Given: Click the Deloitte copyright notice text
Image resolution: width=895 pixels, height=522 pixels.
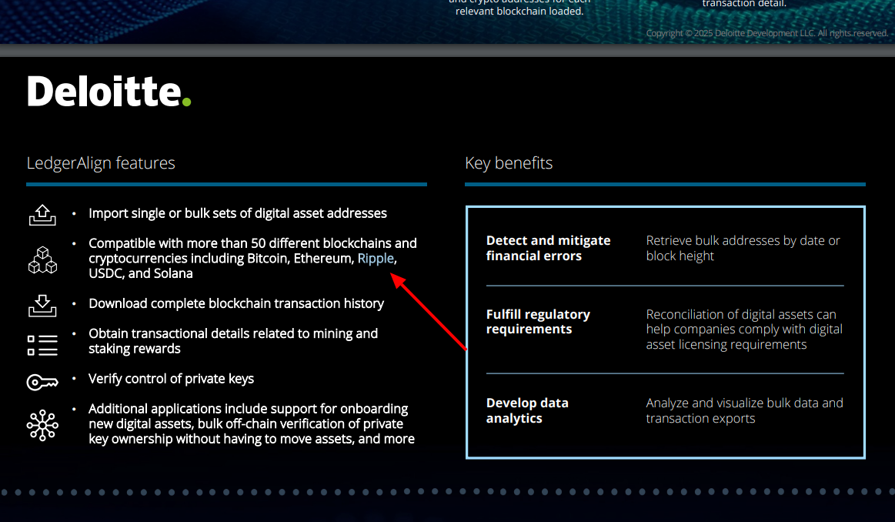Looking at the screenshot, I should [x=767, y=33].
